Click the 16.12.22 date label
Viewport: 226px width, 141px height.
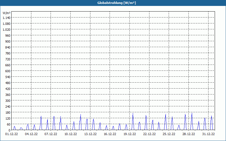pyautogui.click(x=110, y=134)
